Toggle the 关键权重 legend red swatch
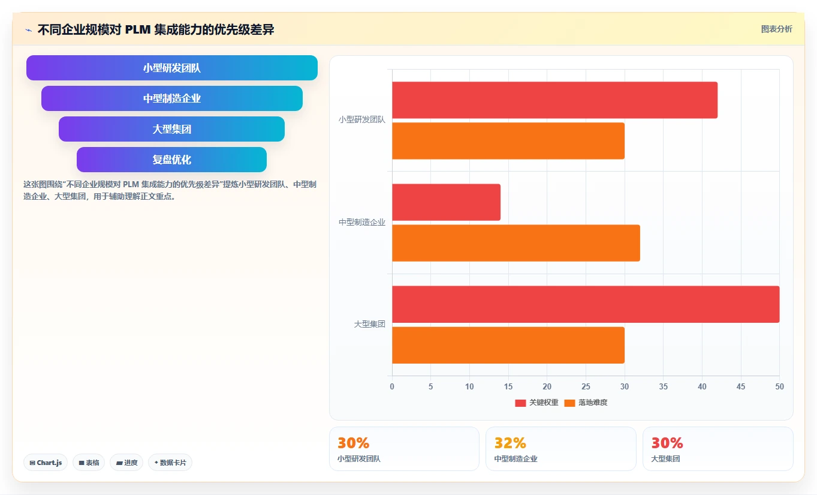The image size is (817, 495). pyautogui.click(x=520, y=403)
